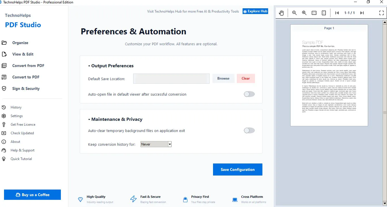Click Browse for default save location
This screenshot has width=387, height=207.
(223, 78)
